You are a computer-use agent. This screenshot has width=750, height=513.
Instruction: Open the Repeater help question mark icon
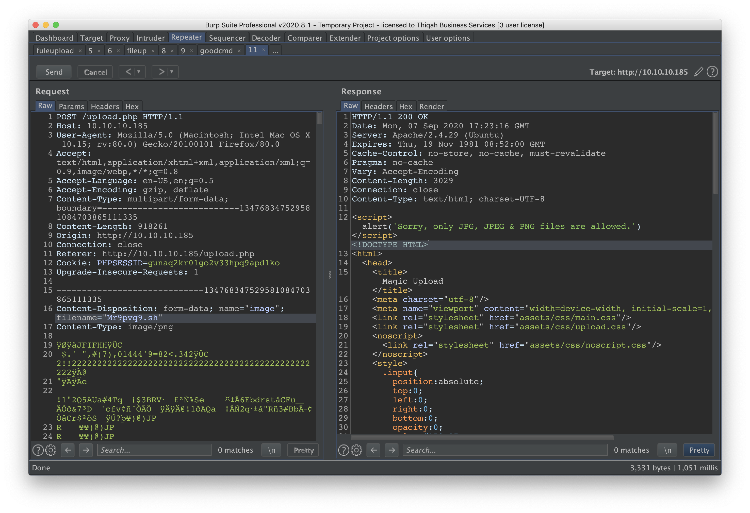pyautogui.click(x=712, y=72)
